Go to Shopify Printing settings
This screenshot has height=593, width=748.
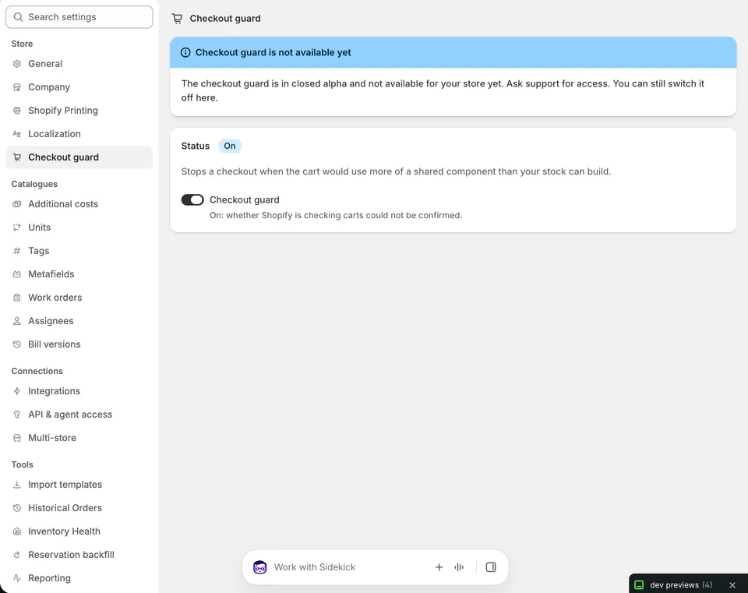point(79,110)
